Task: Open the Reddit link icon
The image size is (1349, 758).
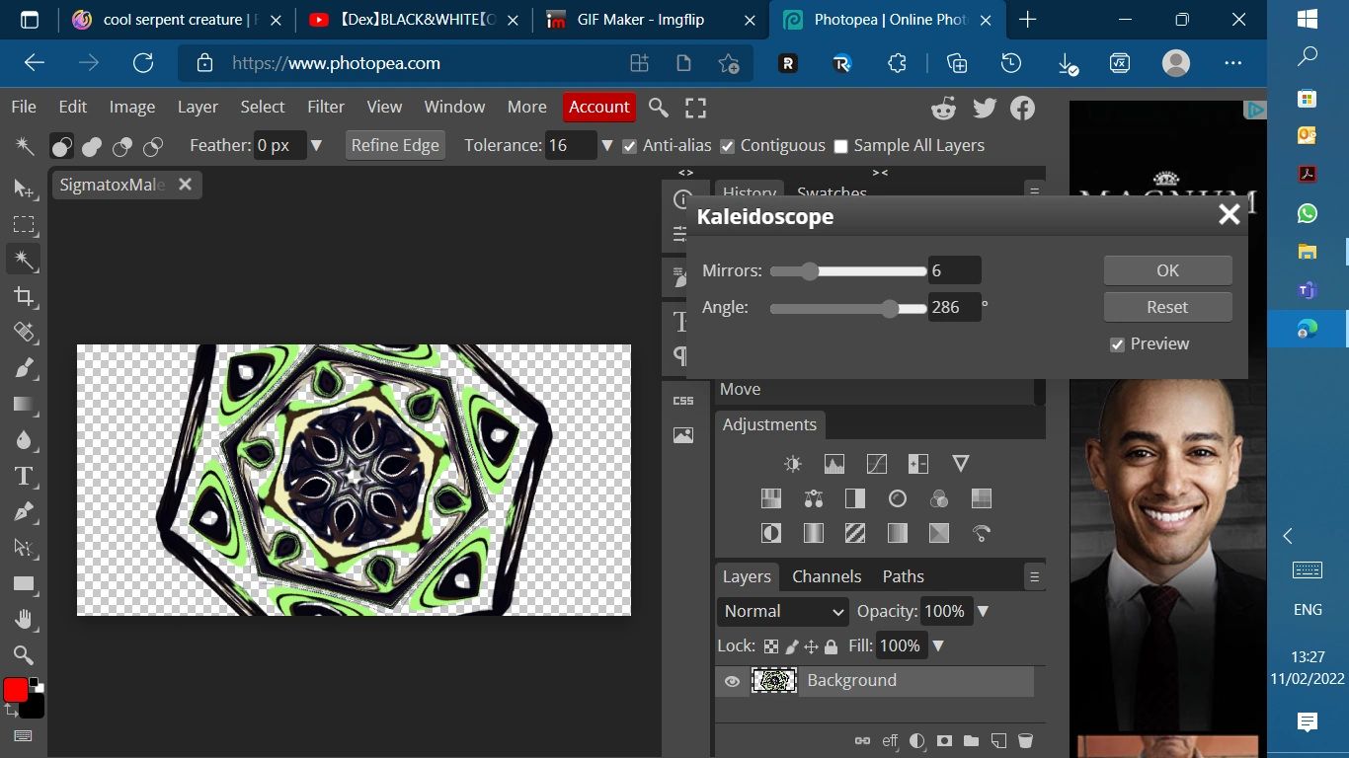Action: coord(944,108)
